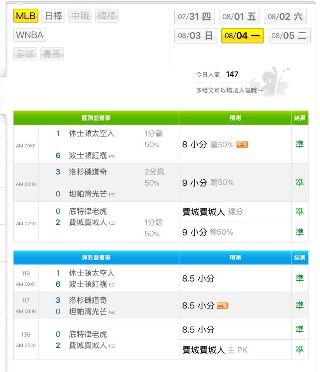Viewport: 320px width, 372px height.
Task: Open the 足球 category tab
Action: click(x=25, y=54)
